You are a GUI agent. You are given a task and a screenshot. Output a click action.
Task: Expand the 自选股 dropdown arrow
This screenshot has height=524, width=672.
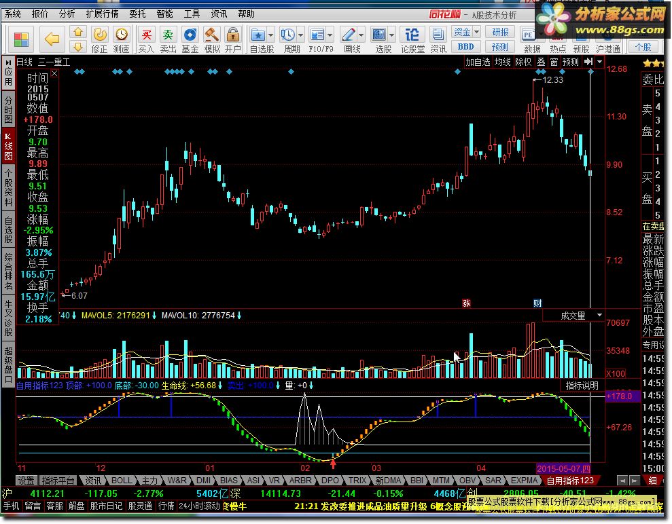(x=271, y=35)
